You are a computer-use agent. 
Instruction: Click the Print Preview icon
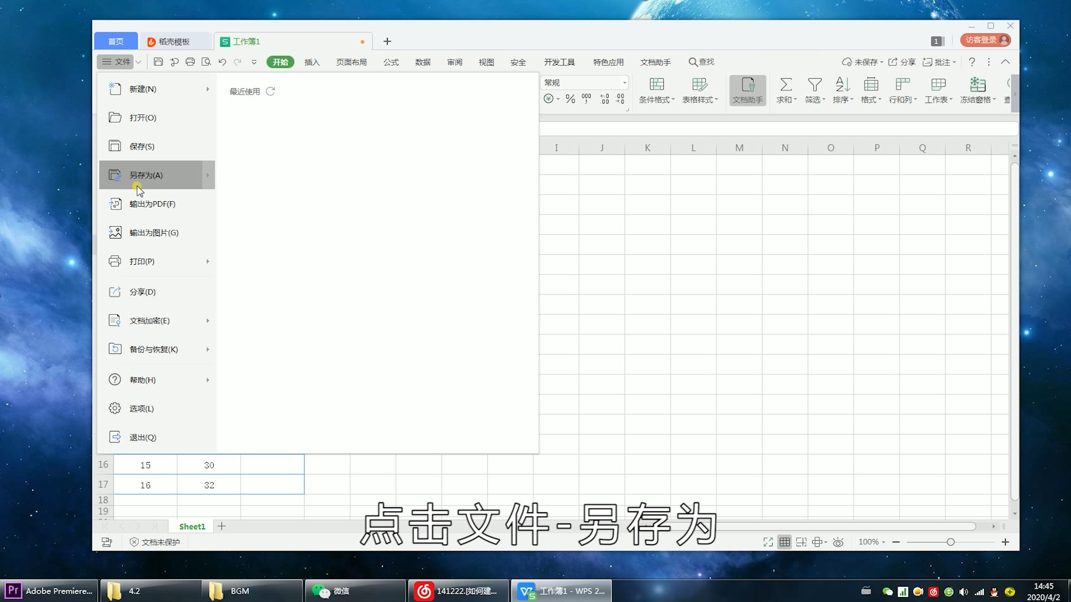click(206, 62)
